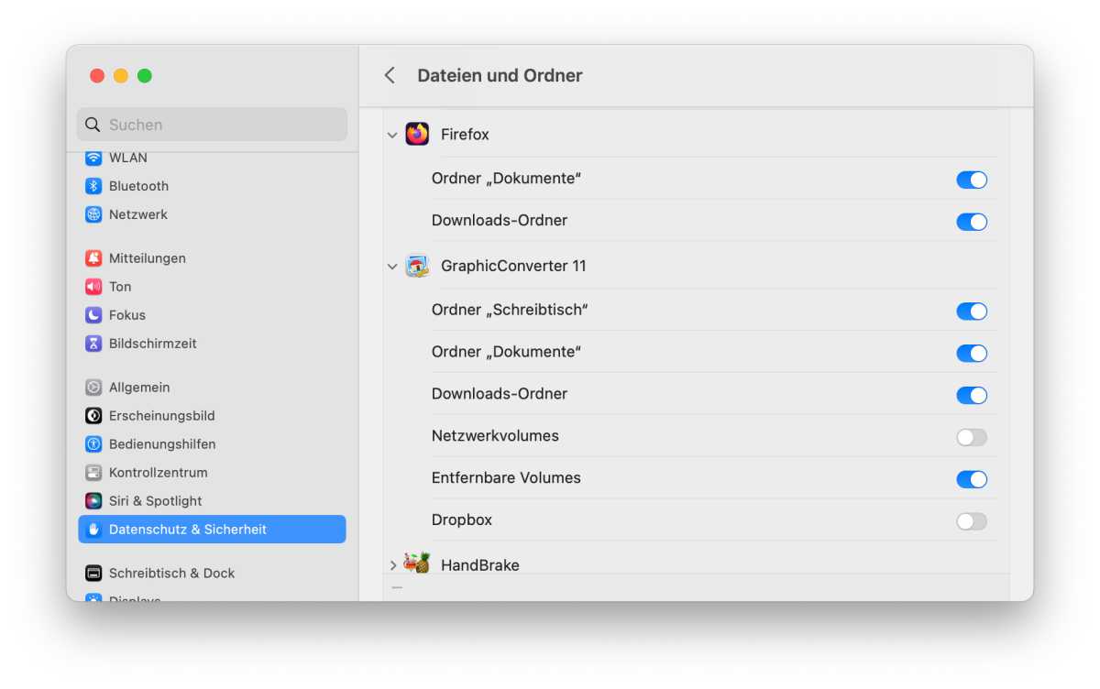Click the Bildschirmzeit hourglass icon
1100x689 pixels.
tap(93, 344)
